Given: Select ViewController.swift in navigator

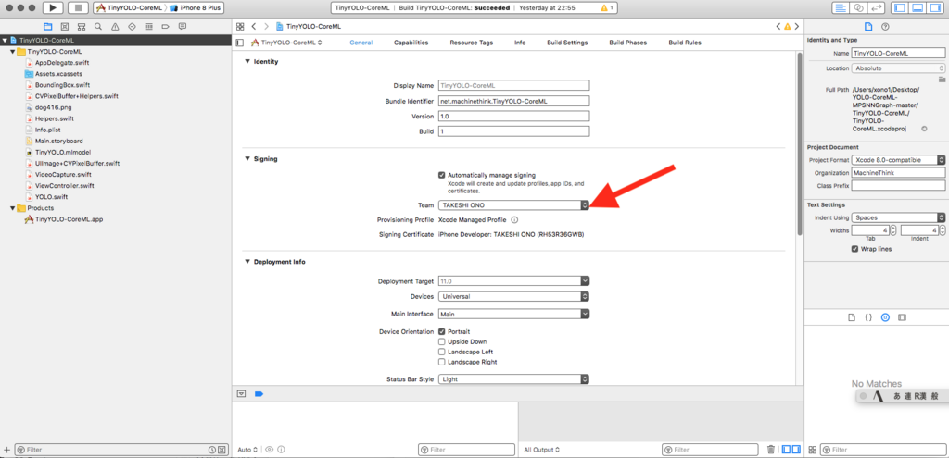Looking at the screenshot, I should 64,185.
